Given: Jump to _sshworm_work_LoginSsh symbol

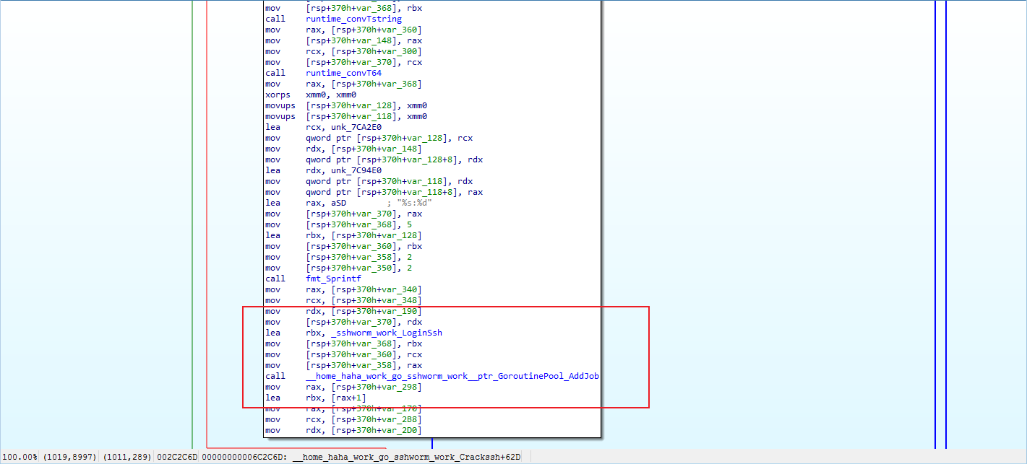Looking at the screenshot, I should tap(385, 333).
